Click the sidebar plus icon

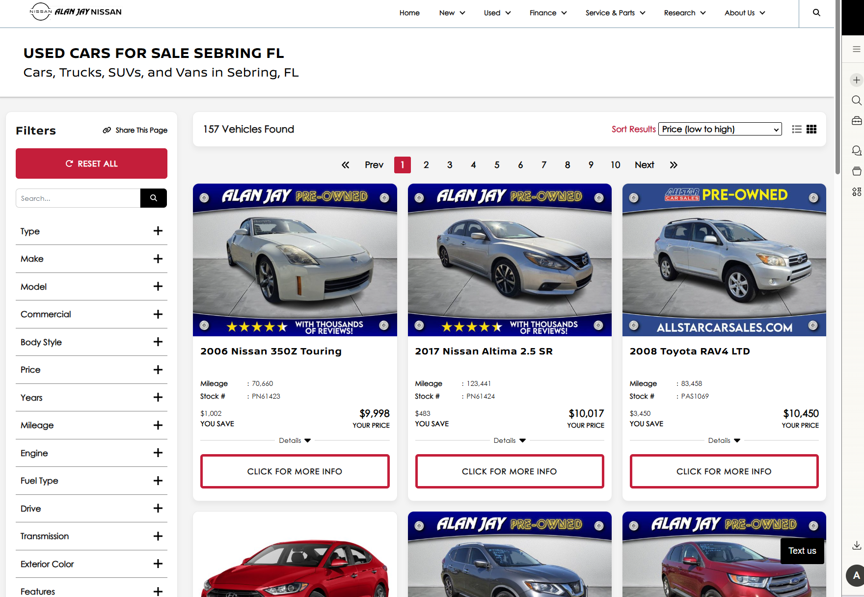[857, 80]
